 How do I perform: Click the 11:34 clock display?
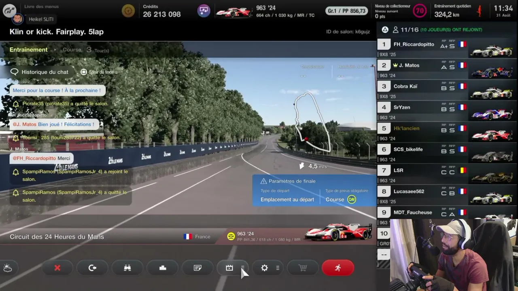[503, 8]
